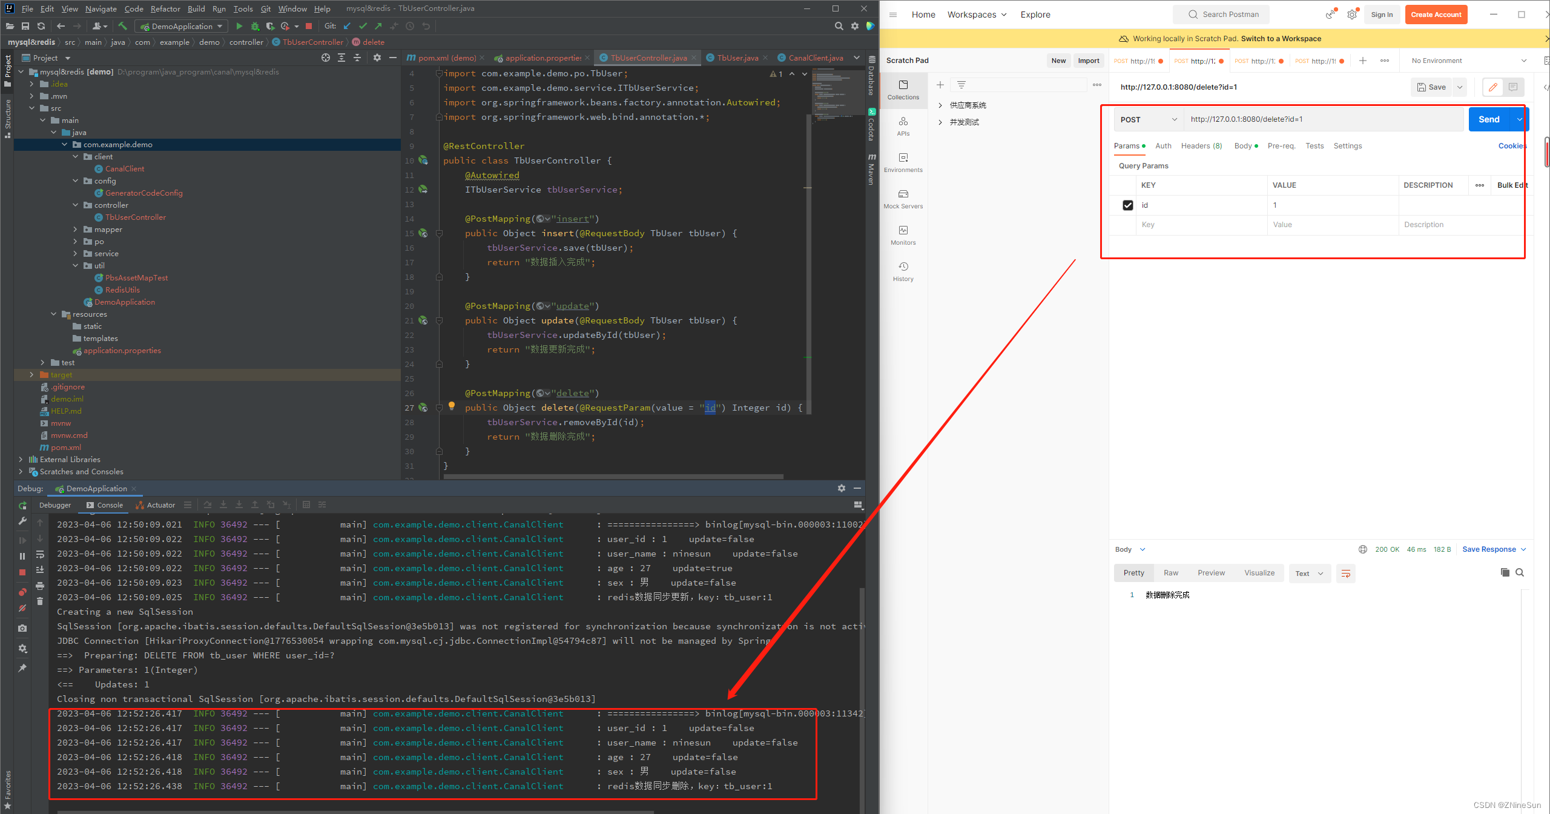Click the Visualize response view icon
1550x814 pixels.
point(1259,572)
